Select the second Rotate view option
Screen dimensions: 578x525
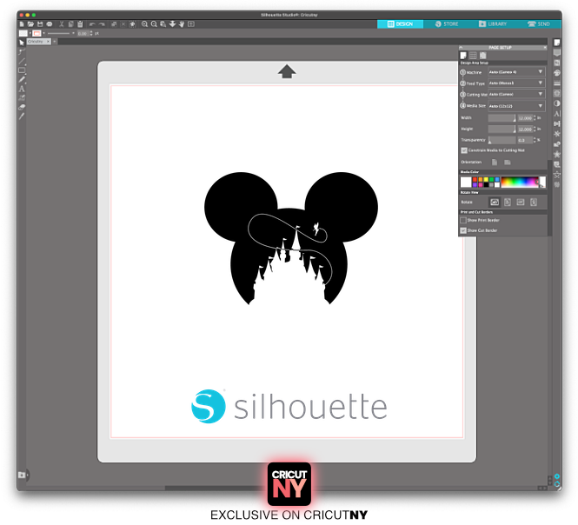tap(508, 202)
